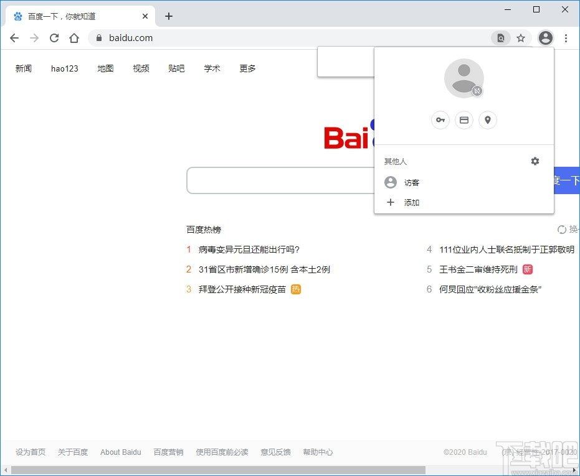Open hot item 何炅回应"收粉丝应援金条"
This screenshot has width=580, height=476.
(x=490, y=289)
